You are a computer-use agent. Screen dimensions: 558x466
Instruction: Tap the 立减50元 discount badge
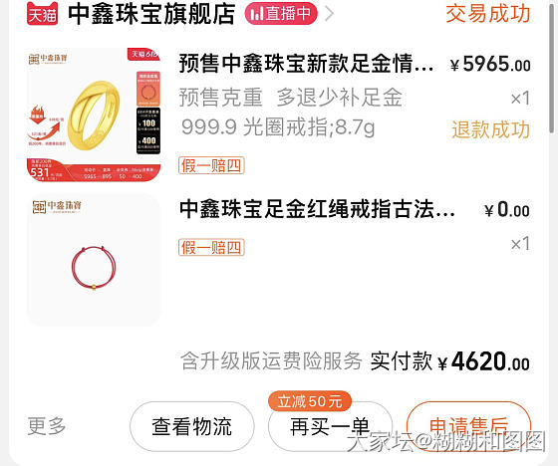click(x=310, y=401)
